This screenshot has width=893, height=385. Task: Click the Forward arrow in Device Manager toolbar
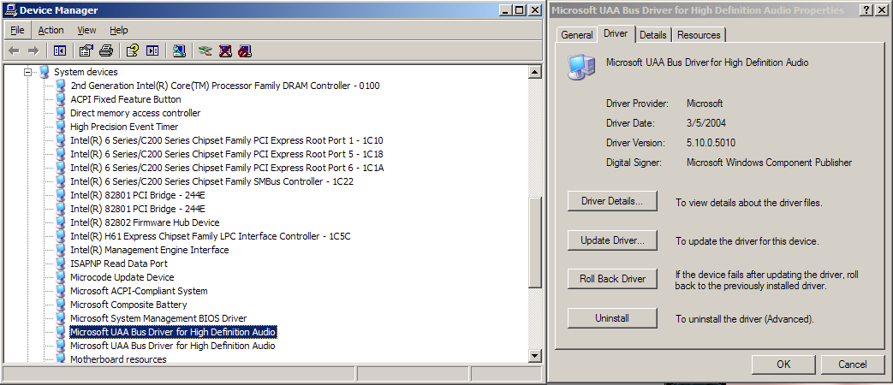[33, 51]
